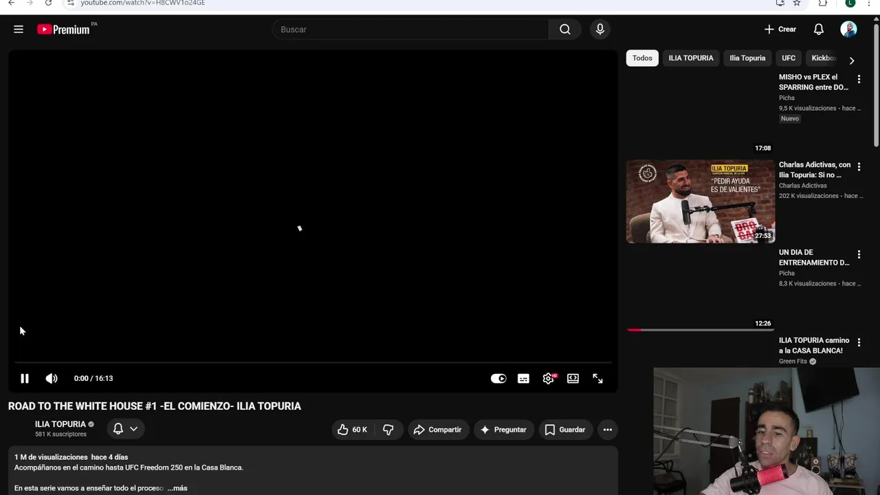Viewport: 880px width, 495px height.
Task: Pause the video playback
Action: point(25,378)
